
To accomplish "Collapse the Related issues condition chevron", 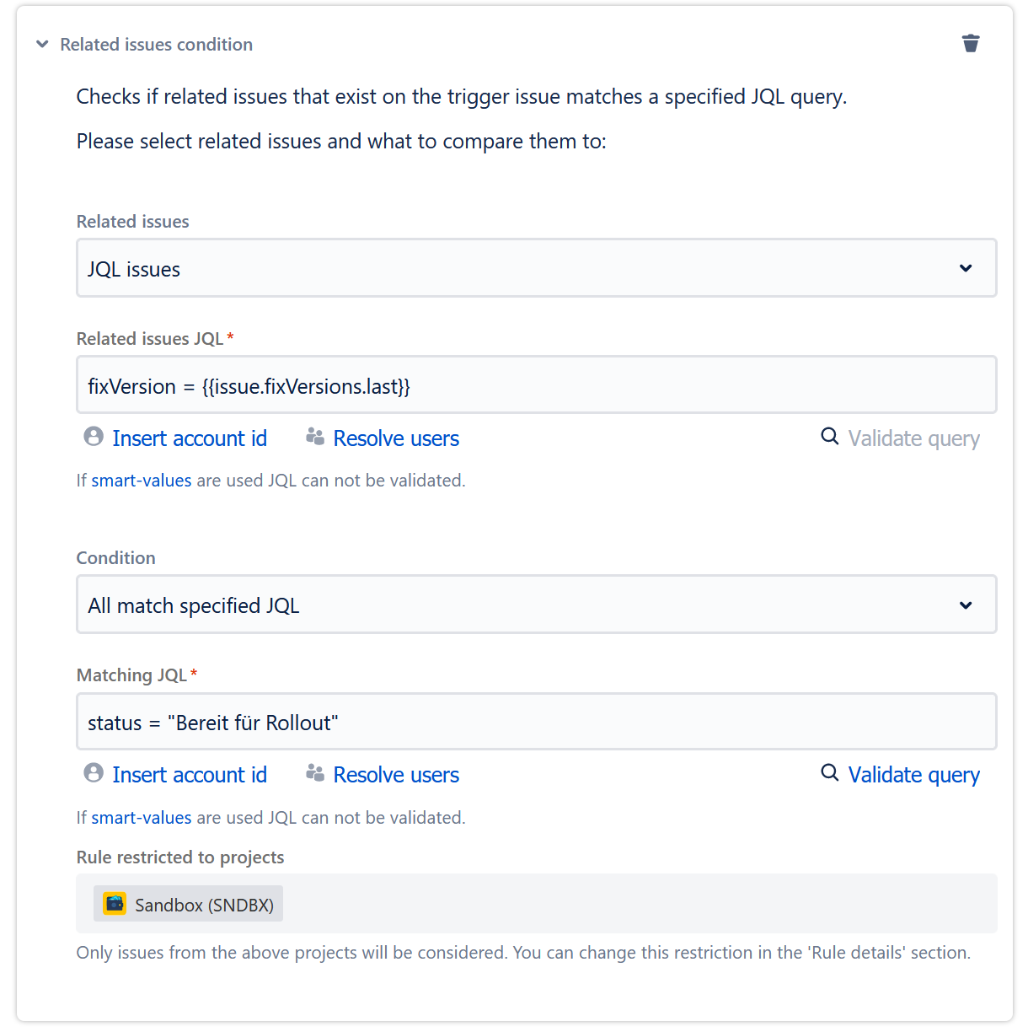I will coord(42,45).
